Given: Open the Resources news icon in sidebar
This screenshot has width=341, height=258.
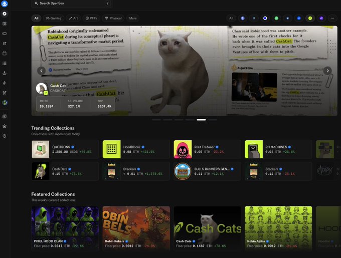Looking at the screenshot, I should pos(5,116).
